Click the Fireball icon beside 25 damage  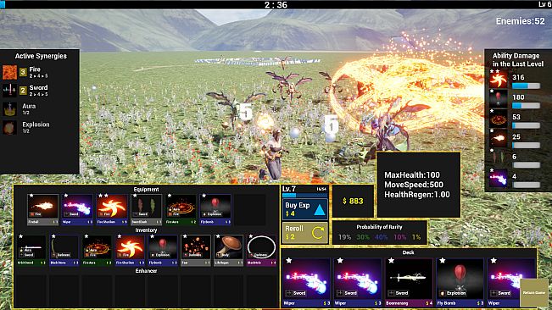coord(499,139)
